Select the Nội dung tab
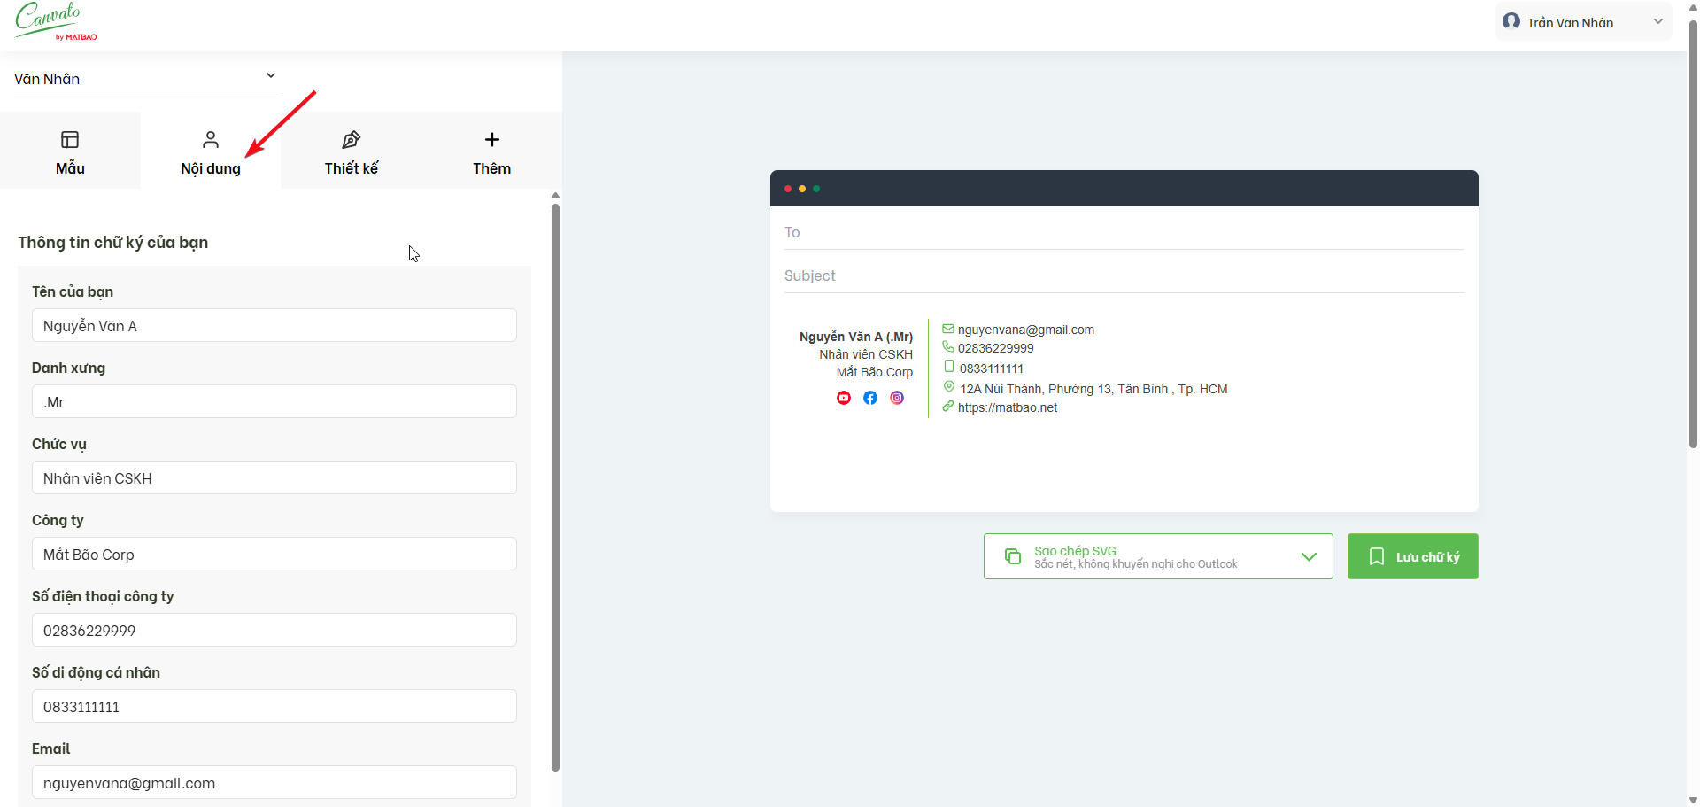 coord(211,151)
